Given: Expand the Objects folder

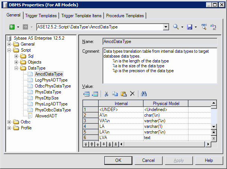Looking at the screenshot, I should pos(16,62).
